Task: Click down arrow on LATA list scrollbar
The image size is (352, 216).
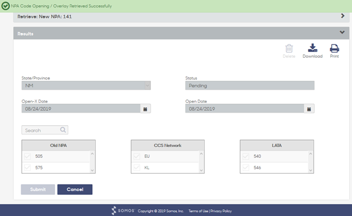Action: (311, 170)
